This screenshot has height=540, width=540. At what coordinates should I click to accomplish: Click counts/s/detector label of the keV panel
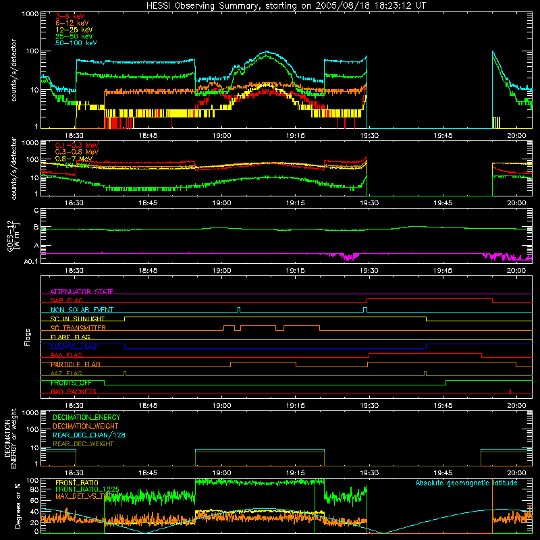pos(13,70)
